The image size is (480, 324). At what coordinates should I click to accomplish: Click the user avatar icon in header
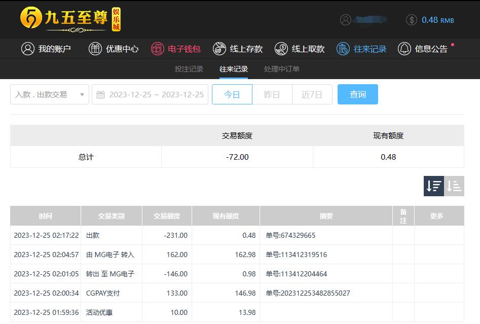tap(346, 20)
